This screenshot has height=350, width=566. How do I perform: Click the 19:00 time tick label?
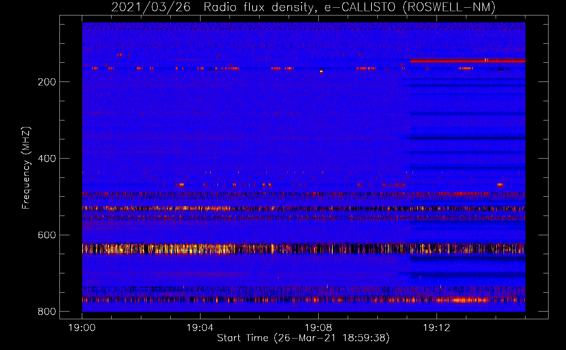pos(82,328)
